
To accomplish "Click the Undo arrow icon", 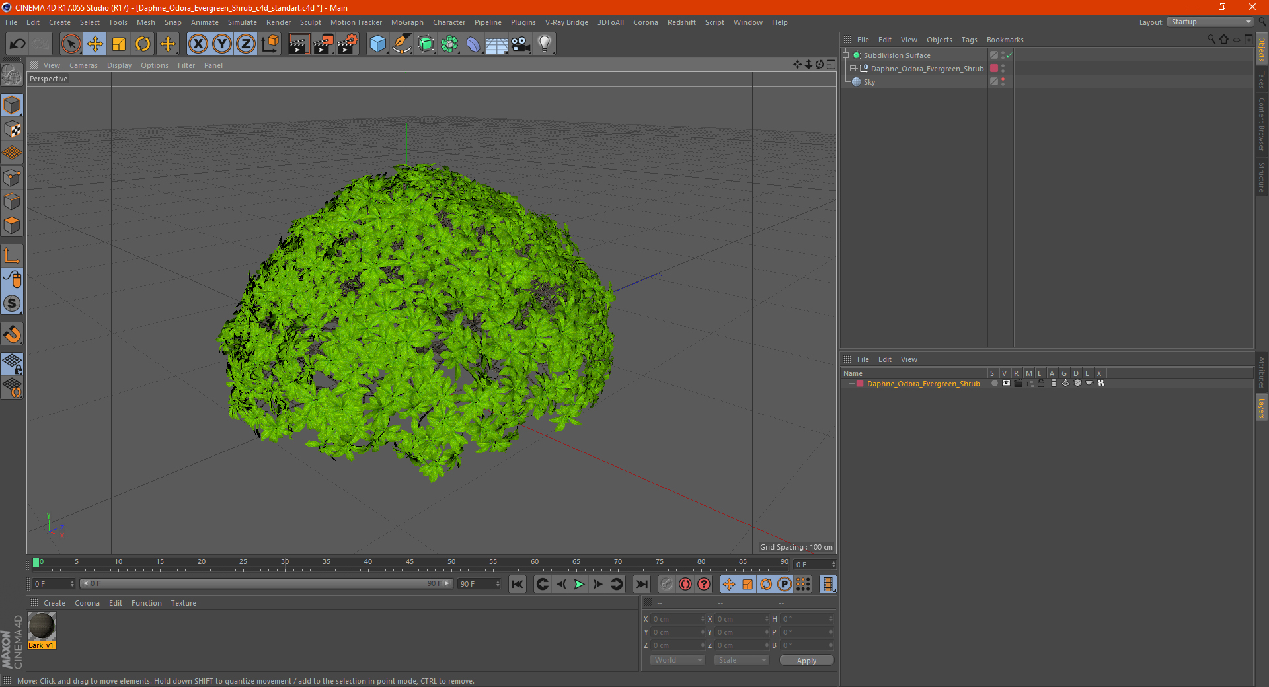I will [18, 44].
